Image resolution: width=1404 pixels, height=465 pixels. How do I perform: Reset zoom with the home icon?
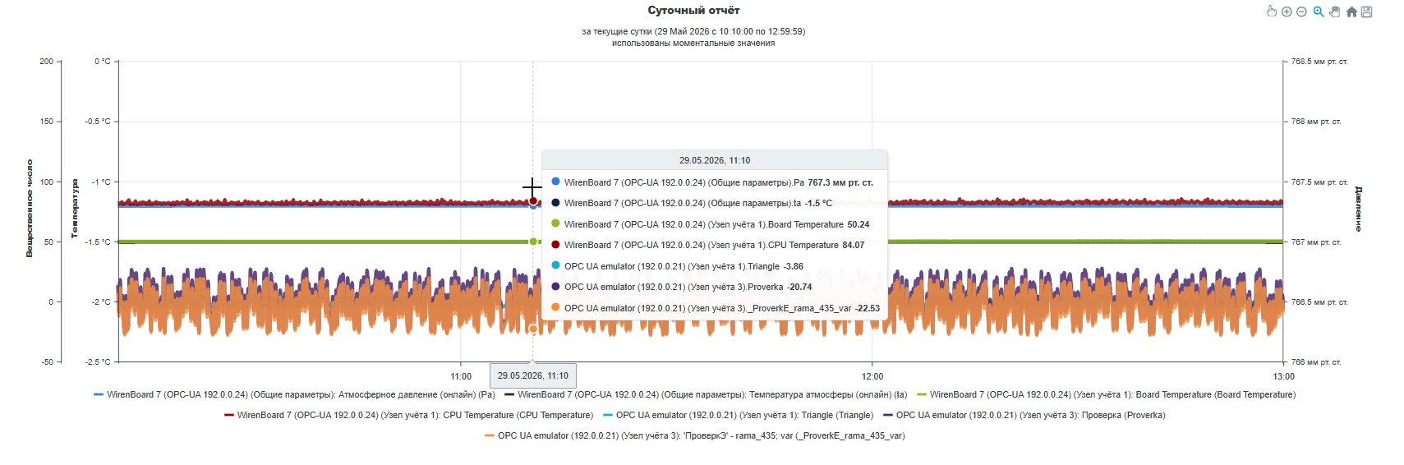click(1351, 12)
